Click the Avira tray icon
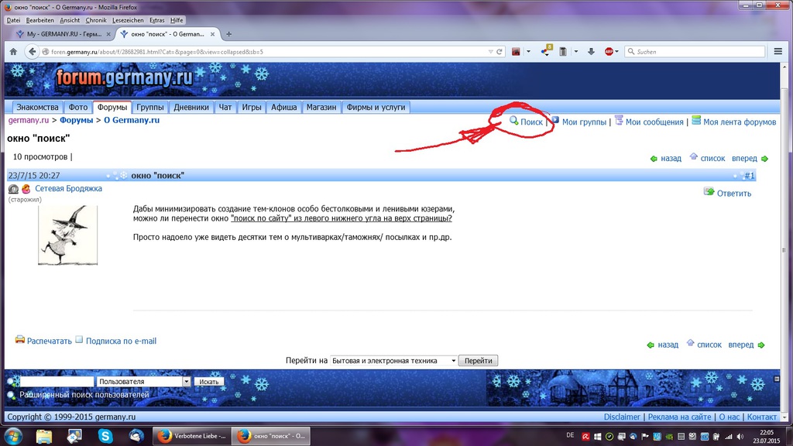 585,437
